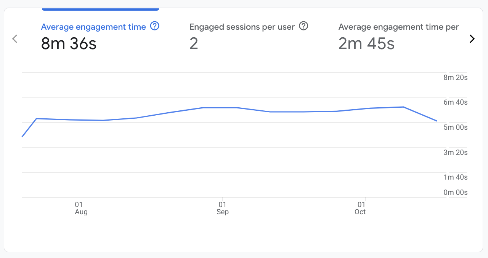The width and height of the screenshot is (488, 258).
Task: Click the 01 Aug axis label
Action: click(81, 208)
